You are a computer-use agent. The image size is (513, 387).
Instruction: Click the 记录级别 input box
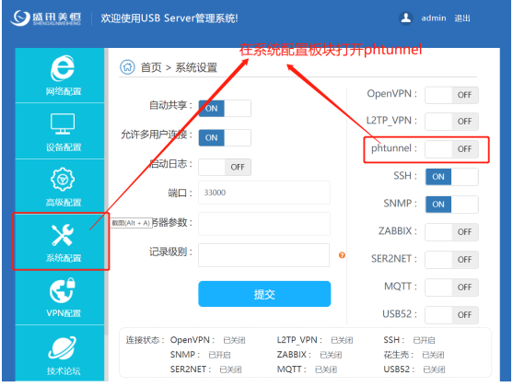[x=264, y=255]
